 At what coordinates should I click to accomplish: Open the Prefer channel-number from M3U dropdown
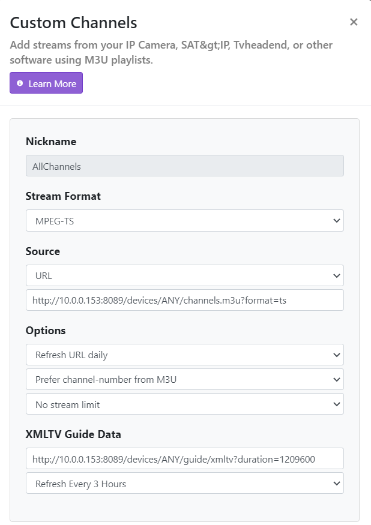point(184,379)
